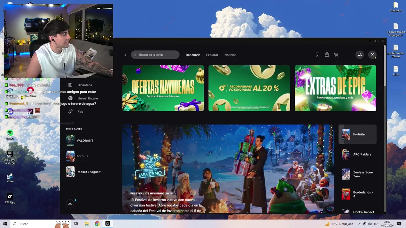Select the 24.txt desktop file
Viewport: 406px width, 228px height.
(396, 71)
